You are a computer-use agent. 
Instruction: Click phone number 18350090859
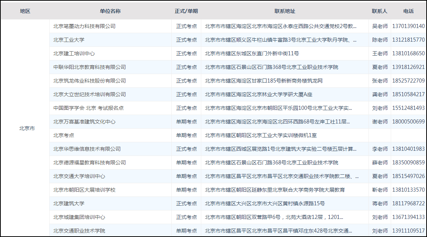tap(408, 163)
